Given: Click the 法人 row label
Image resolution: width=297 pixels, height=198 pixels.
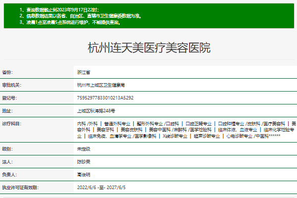Looking at the screenshot, I should [x=7, y=161].
